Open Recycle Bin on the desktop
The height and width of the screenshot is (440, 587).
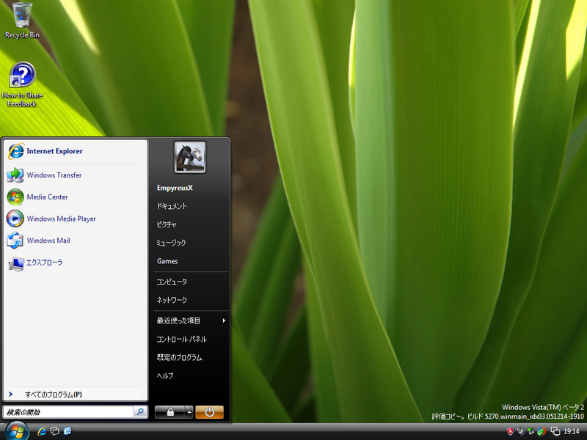coord(22,21)
